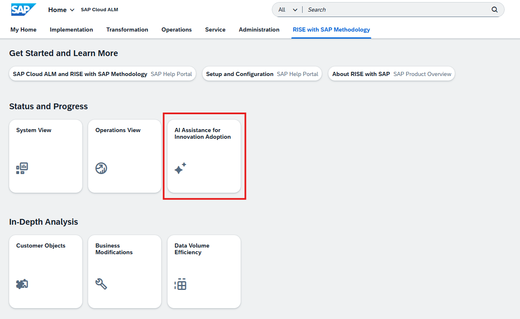
Task: Select RISE with SAP Methodology tab
Action: pos(331,29)
